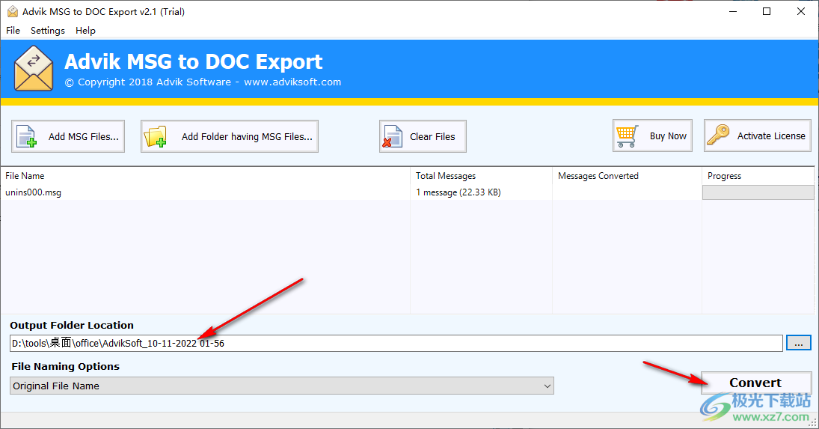The height and width of the screenshot is (429, 819).
Task: Browse output folder with the ... button
Action: pyautogui.click(x=799, y=344)
